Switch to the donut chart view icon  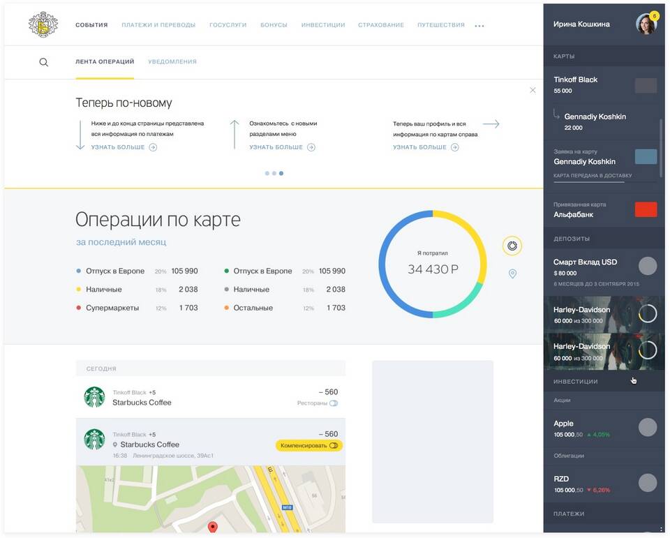[512, 246]
